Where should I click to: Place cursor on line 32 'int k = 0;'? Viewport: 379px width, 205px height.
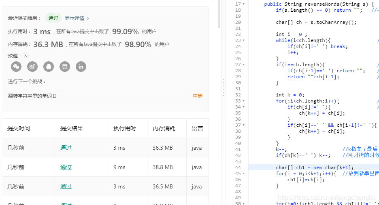pyautogui.click(x=290, y=95)
